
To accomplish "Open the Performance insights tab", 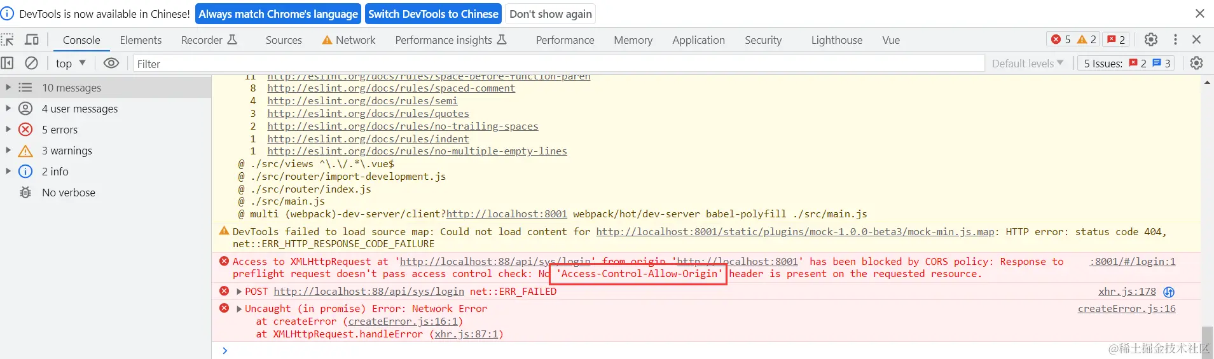I will (451, 40).
